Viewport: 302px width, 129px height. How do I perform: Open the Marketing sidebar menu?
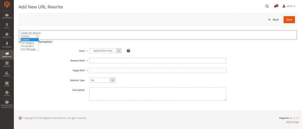7,55
